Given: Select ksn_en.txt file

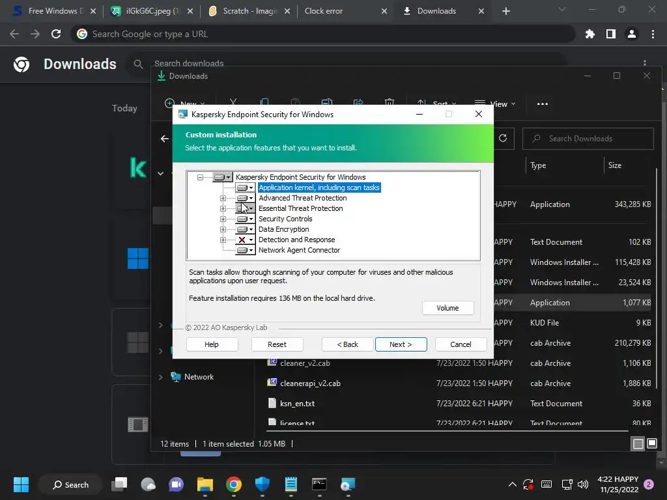Looking at the screenshot, I should (297, 404).
